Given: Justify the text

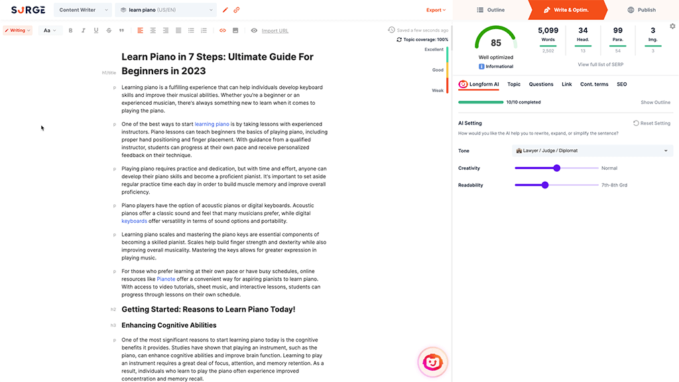Looking at the screenshot, I should click(x=178, y=31).
